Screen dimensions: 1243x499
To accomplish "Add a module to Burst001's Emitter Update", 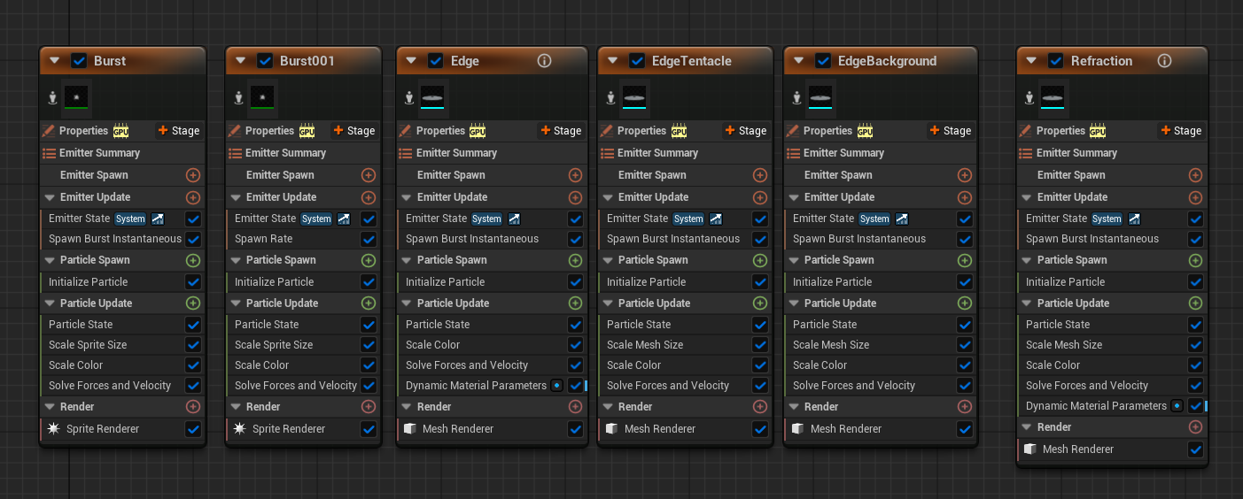I will point(368,197).
